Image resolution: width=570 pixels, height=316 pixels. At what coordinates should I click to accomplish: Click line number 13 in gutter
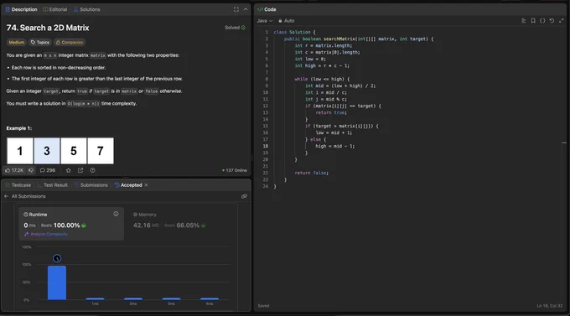coord(266,112)
